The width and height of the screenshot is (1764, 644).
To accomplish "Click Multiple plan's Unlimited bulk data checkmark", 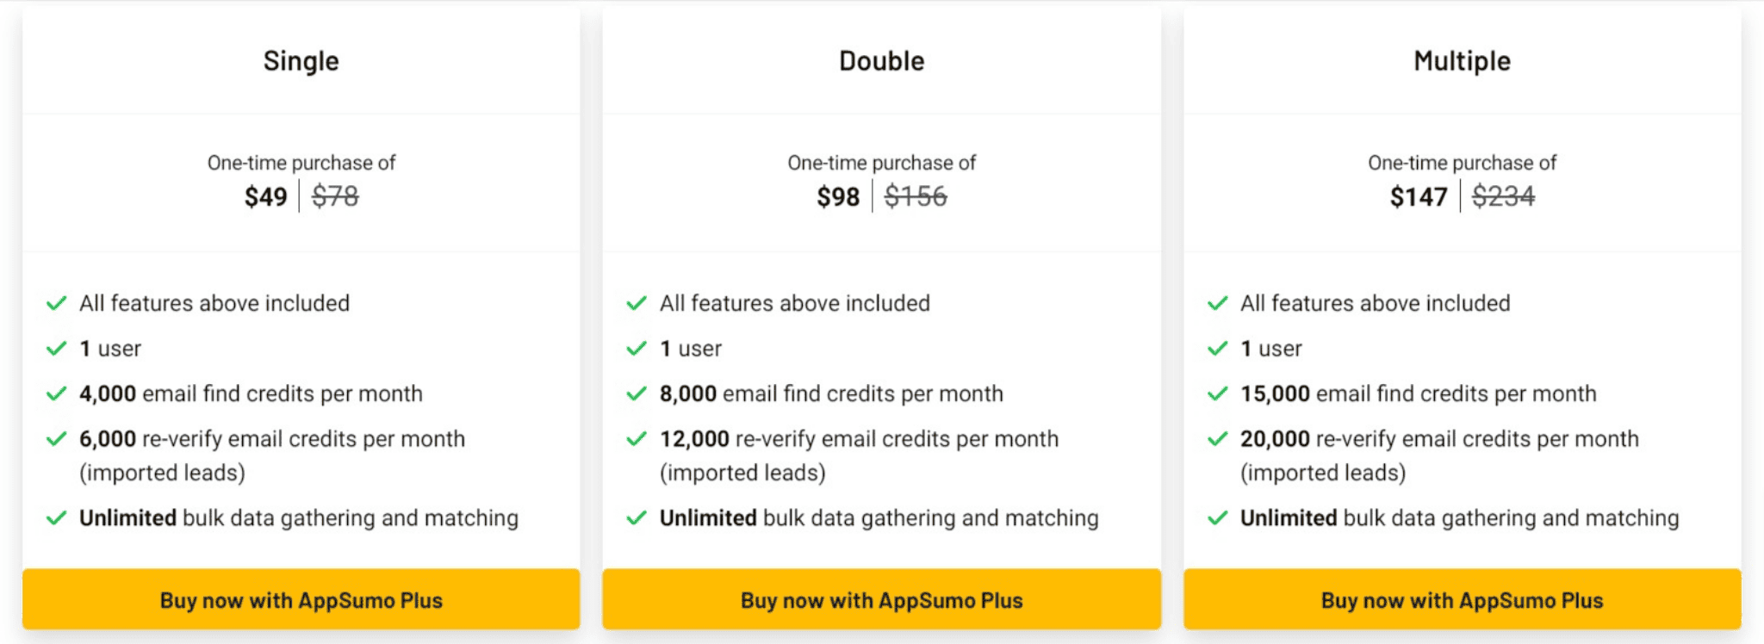I will point(1218,518).
